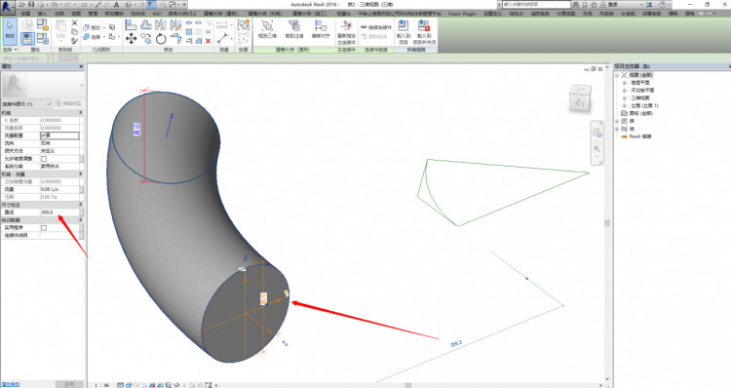731x388 pixels.
Task: Click the 直径 value field showing 300.0
Action: 59,213
